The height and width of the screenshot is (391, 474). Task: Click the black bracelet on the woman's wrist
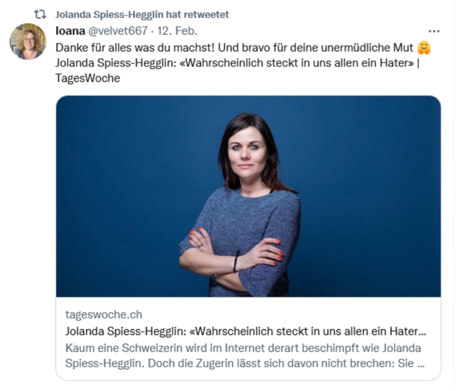(x=236, y=261)
